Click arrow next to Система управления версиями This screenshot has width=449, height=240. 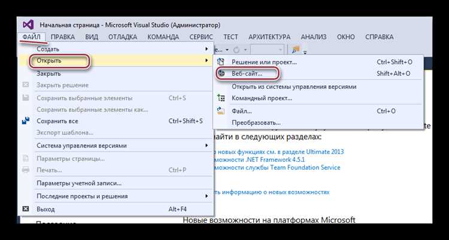(x=207, y=146)
